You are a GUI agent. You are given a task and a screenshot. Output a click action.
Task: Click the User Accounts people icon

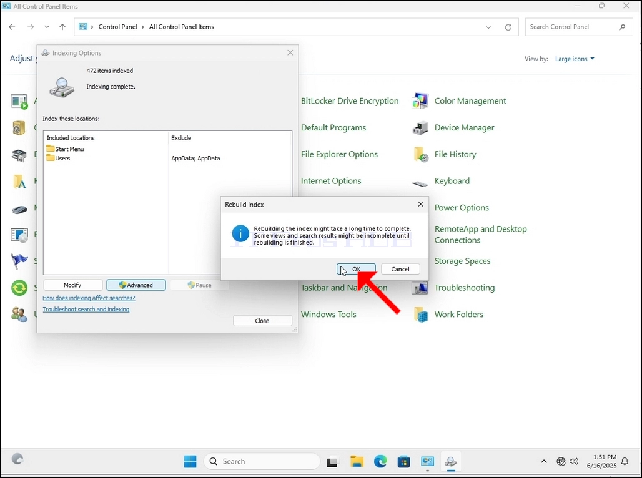19,315
